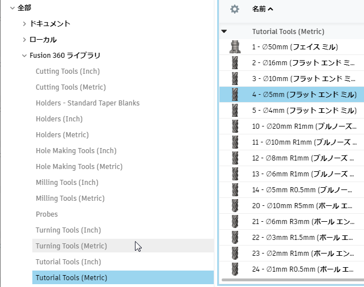The height and width of the screenshot is (287, 364).
Task: Click the bull nose mill icon for ∅20mm R1mm
Action: (235, 126)
